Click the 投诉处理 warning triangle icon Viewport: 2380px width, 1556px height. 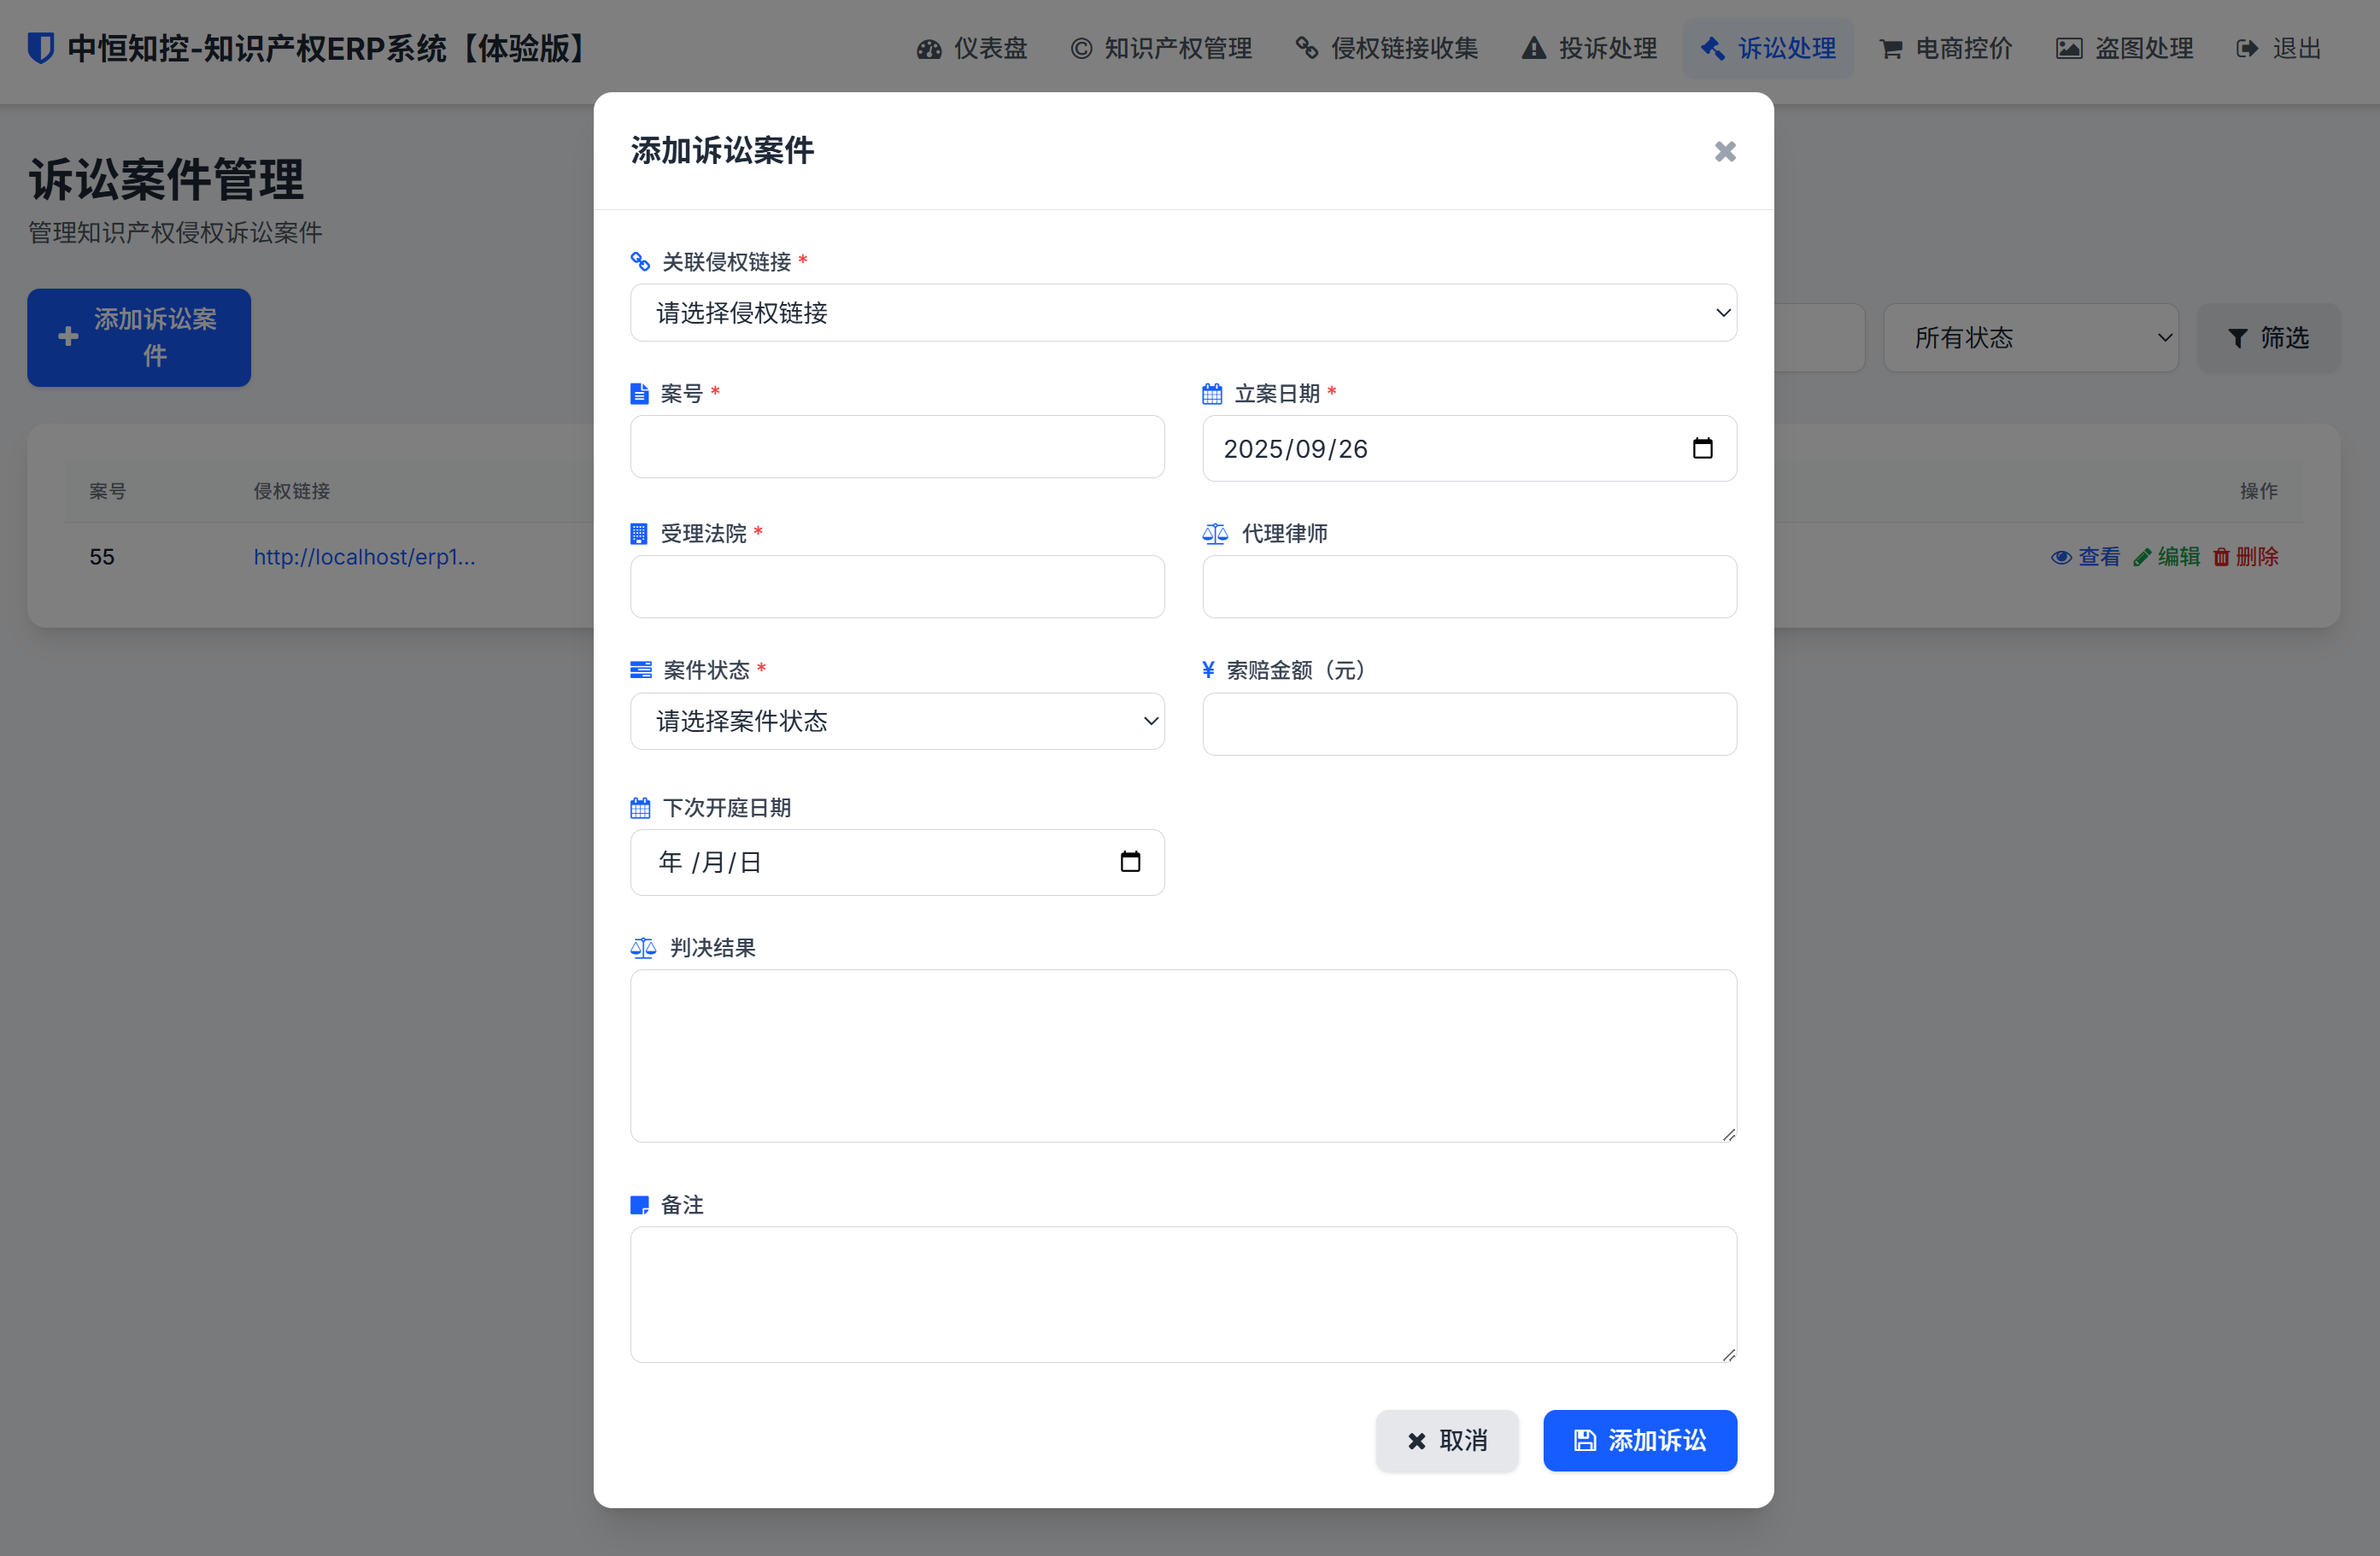[x=1533, y=48]
